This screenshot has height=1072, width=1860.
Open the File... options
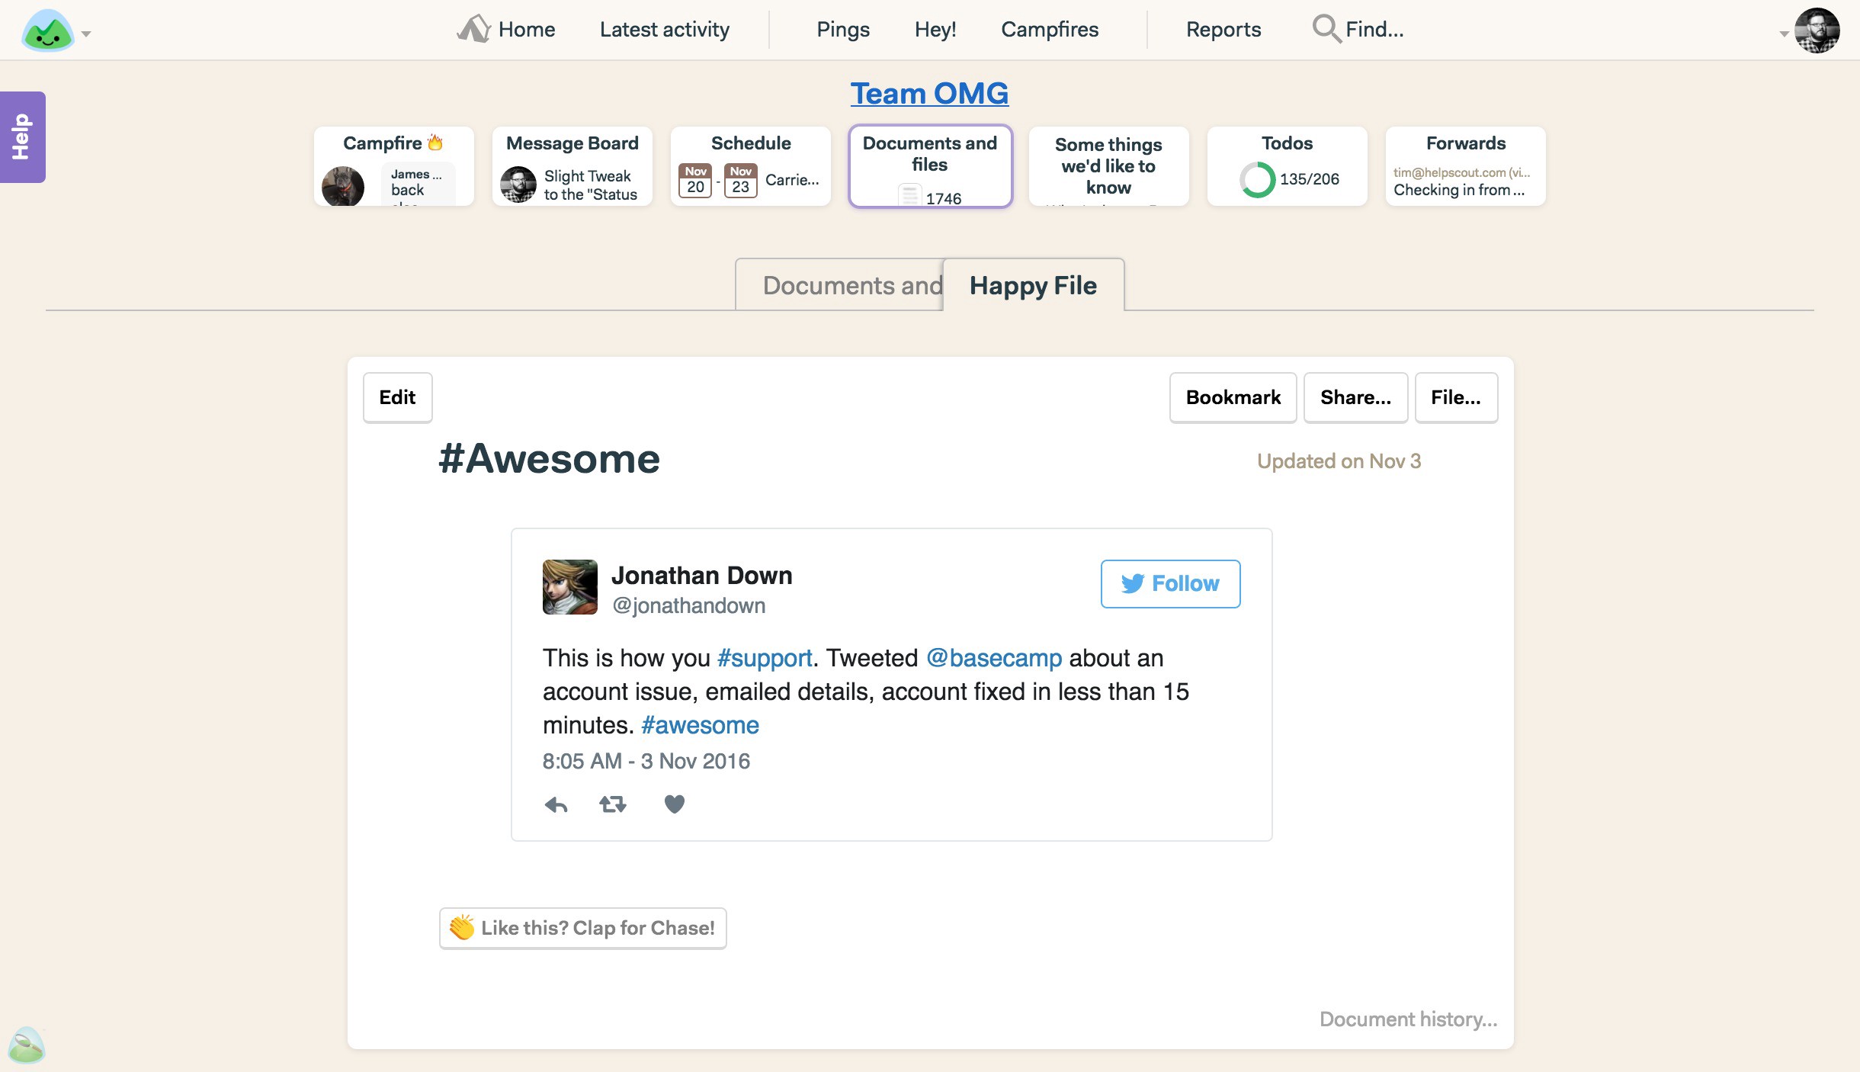(x=1456, y=397)
